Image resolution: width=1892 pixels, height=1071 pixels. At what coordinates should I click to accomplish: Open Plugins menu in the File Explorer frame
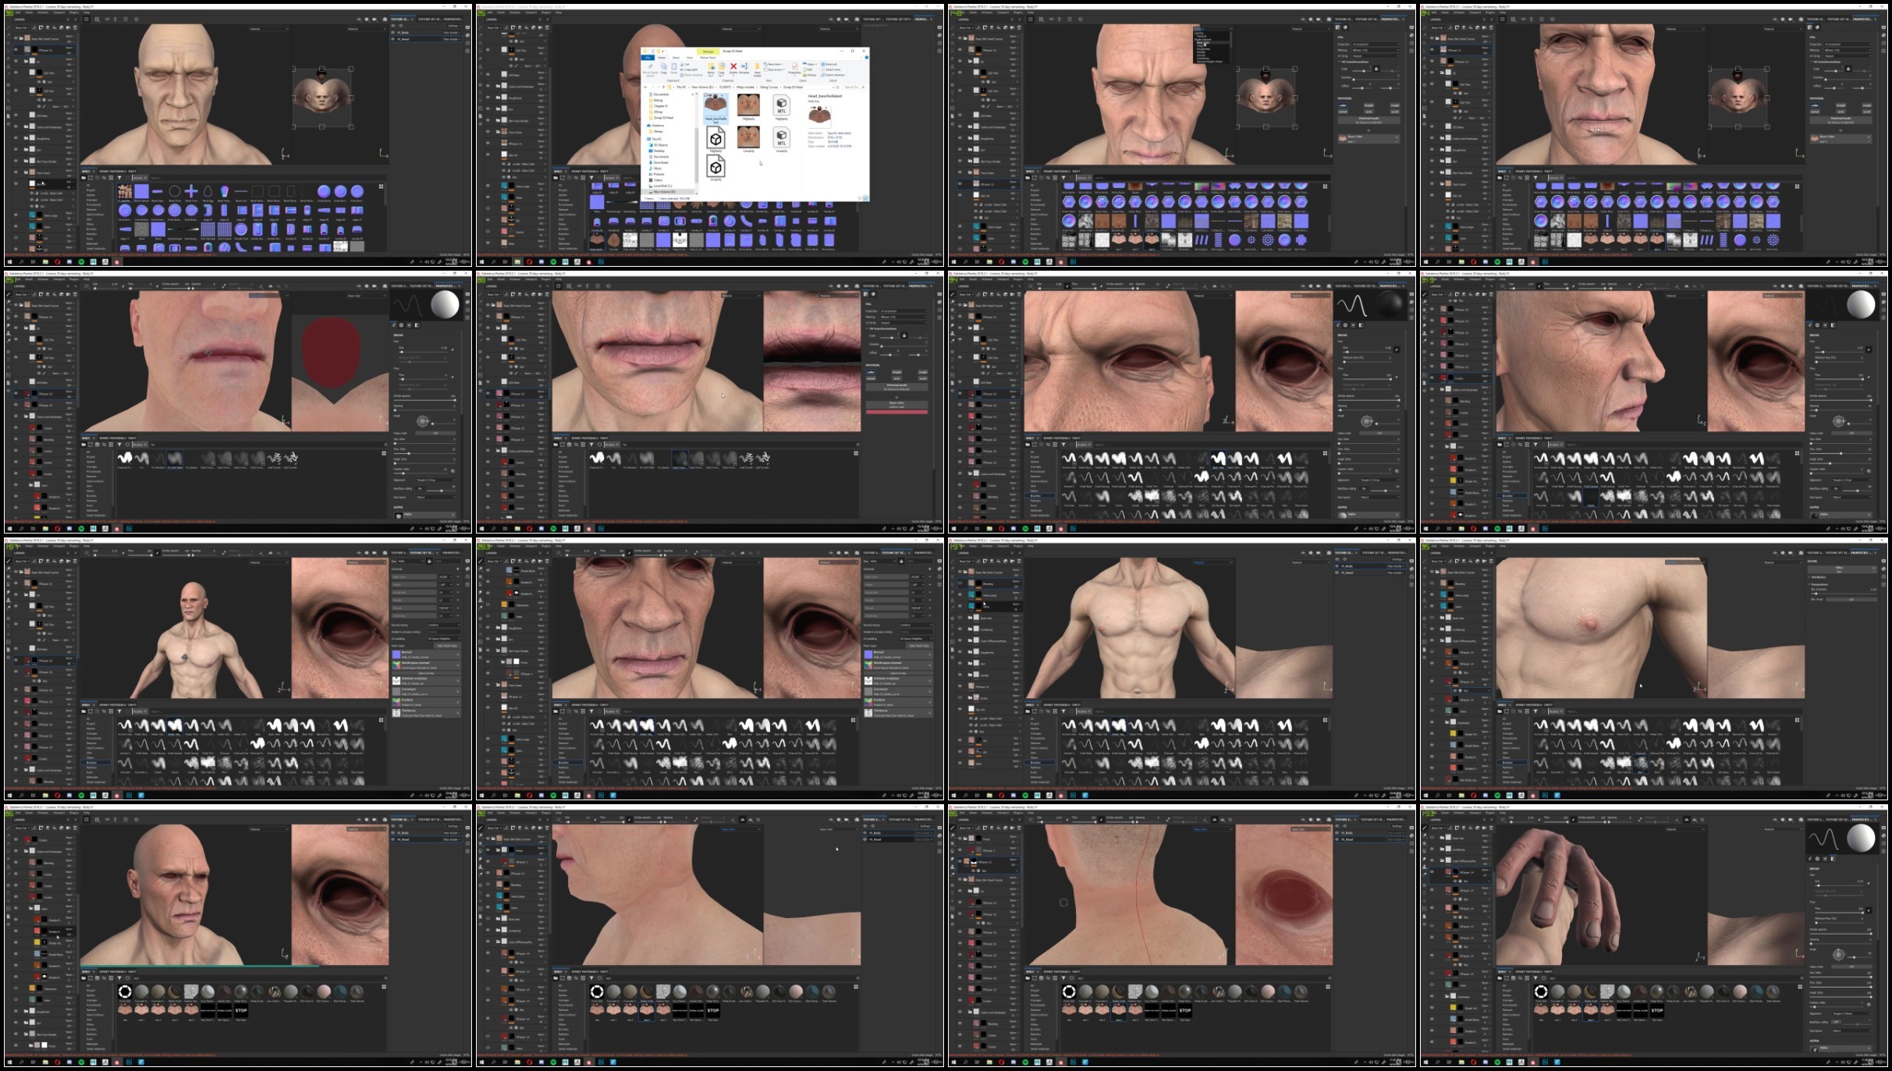tap(546, 12)
